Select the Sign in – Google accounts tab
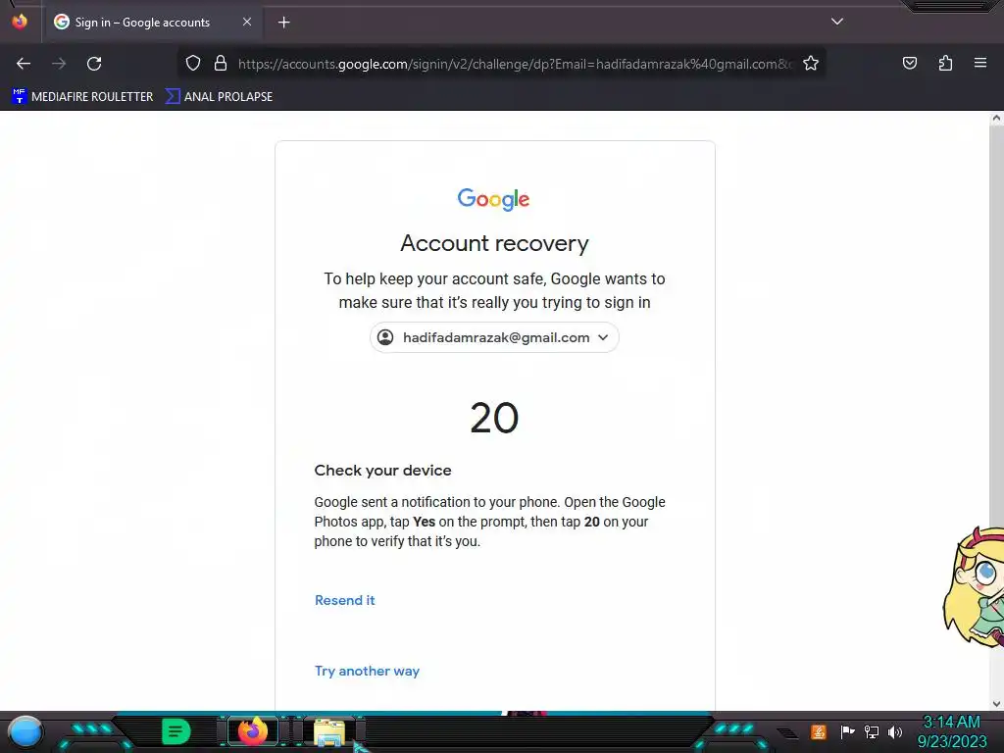Screen dimensions: 1004x753 [x=152, y=23]
